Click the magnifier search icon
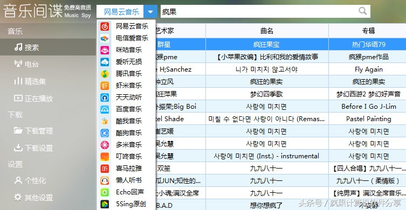The width and height of the screenshot is (406, 210). coord(363,11)
